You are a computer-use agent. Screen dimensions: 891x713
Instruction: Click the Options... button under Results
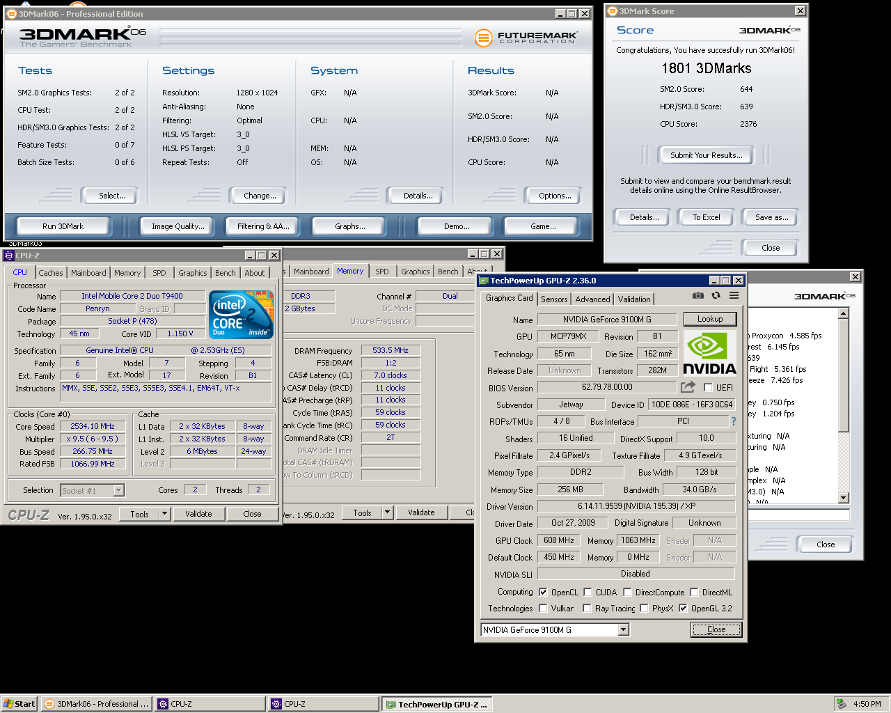click(x=555, y=196)
